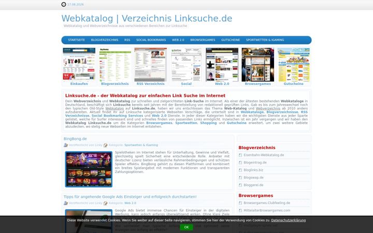Open the Webkatalog | Verzeichnis Linksuche.de title
Image resolution: width=373 pixels, height=233 pixels.
pos(147,18)
